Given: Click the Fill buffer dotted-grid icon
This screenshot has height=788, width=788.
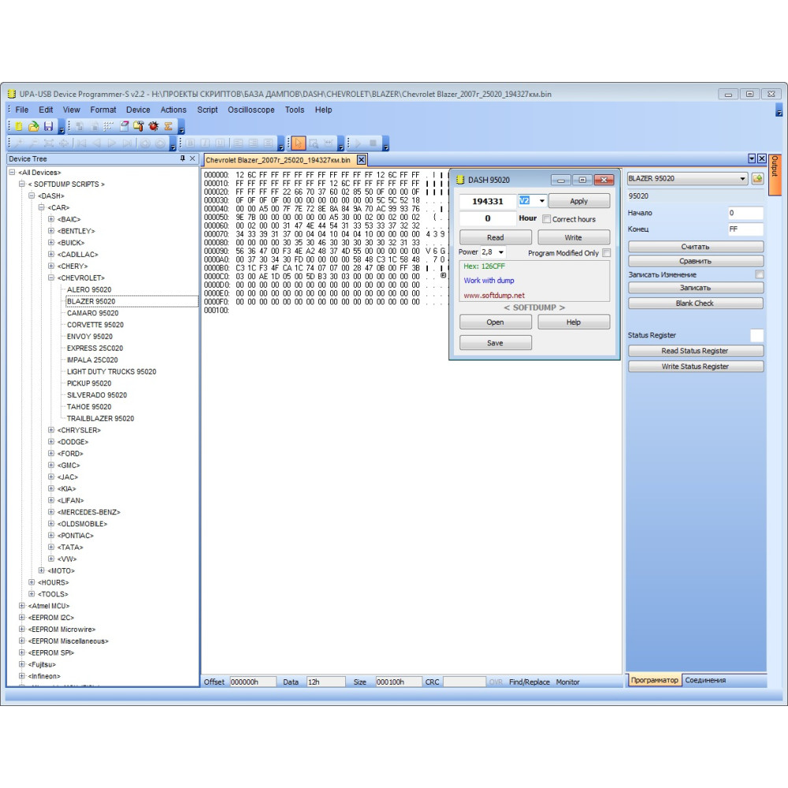Looking at the screenshot, I should 109,127.
